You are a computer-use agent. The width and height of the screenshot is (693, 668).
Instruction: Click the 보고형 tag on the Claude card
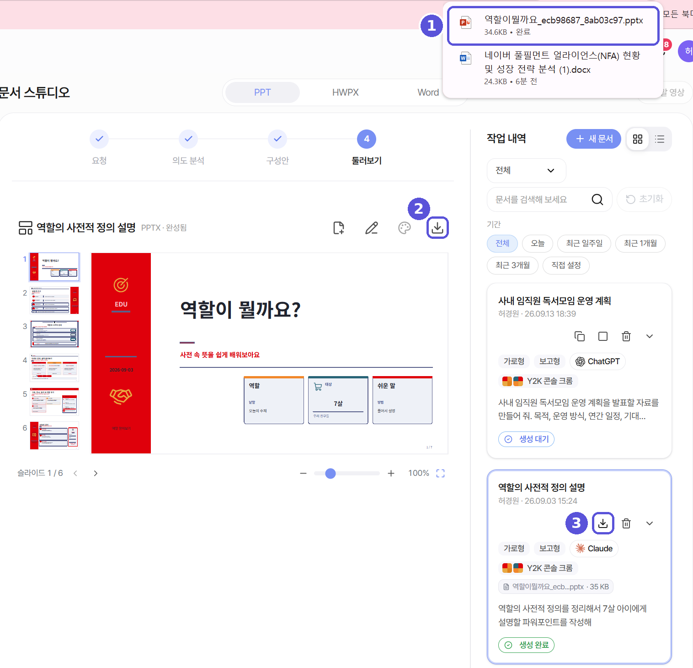[549, 549]
